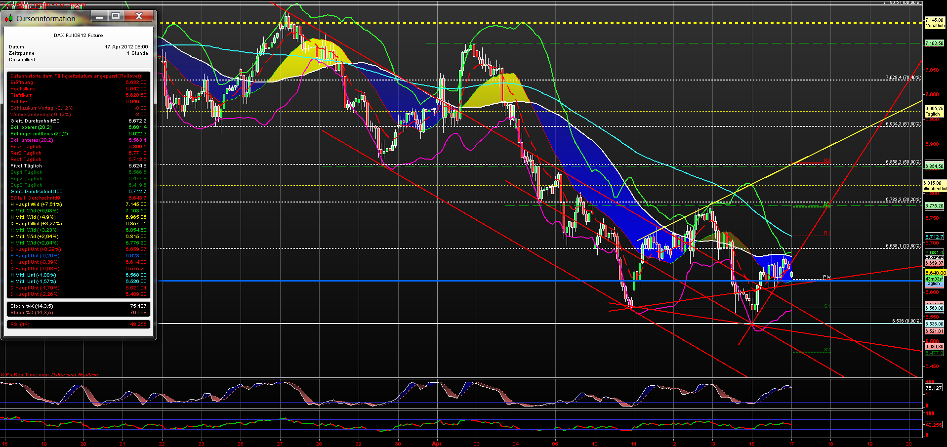Click the current price tag 6.640,00
The image size is (947, 447).
(935, 273)
